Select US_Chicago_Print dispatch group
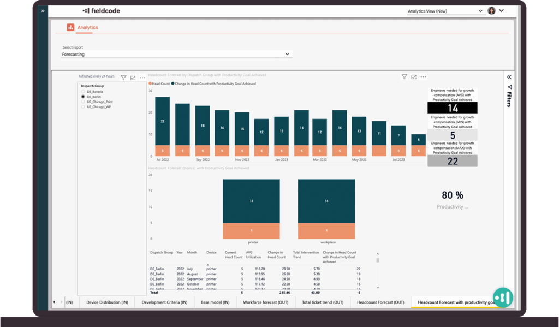 click(x=83, y=102)
